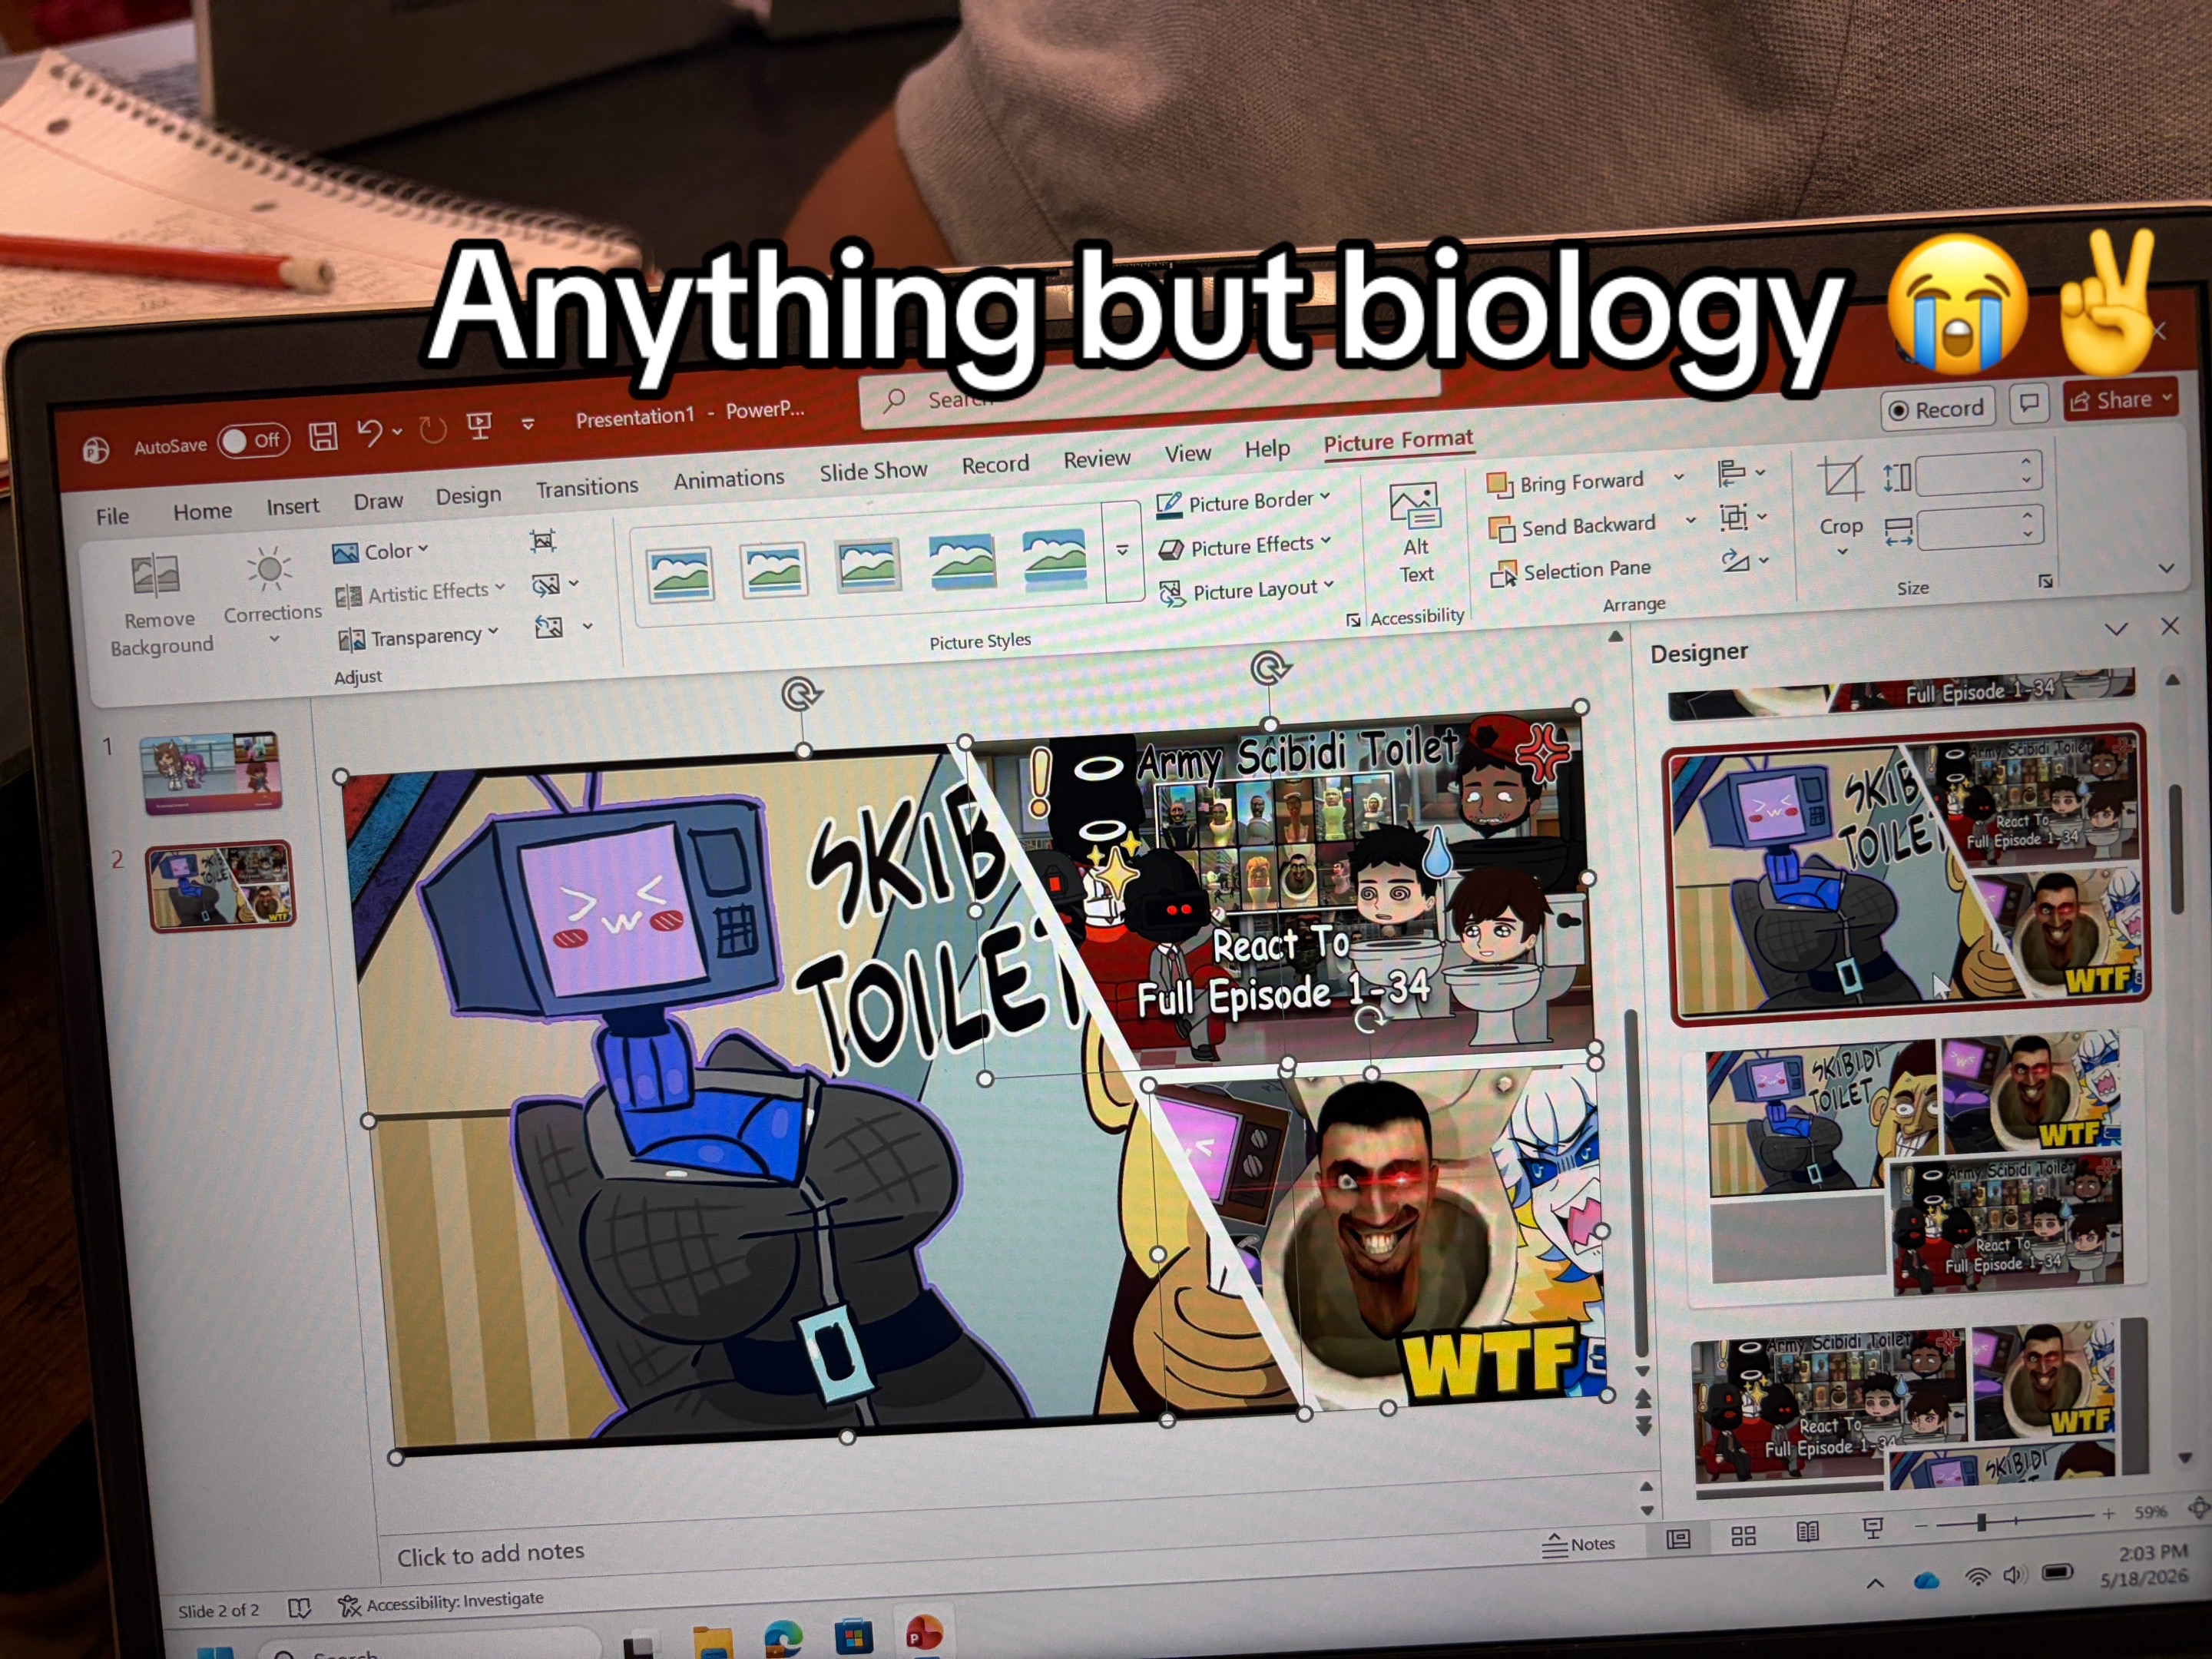Go to the Transitions tab
The image size is (2212, 1659).
[587, 487]
